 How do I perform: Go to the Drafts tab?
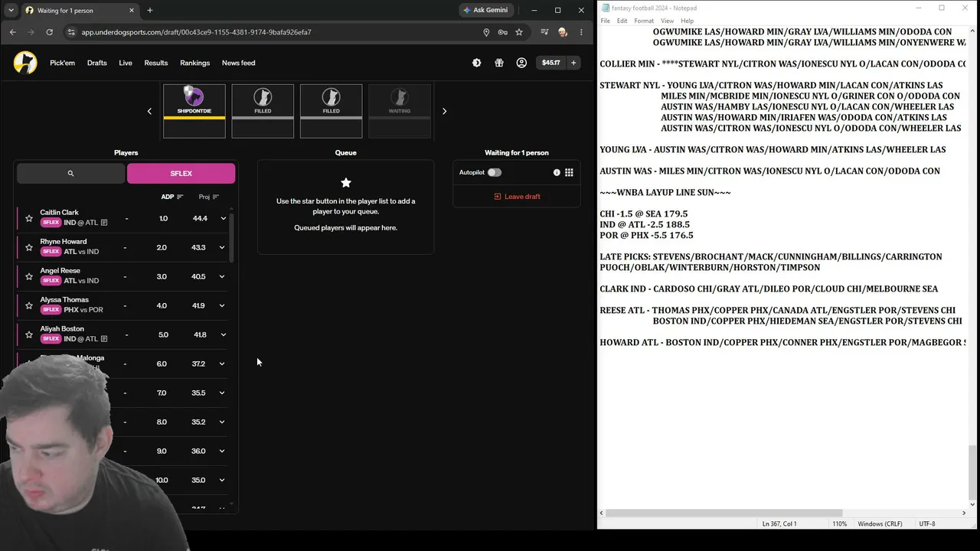click(96, 63)
